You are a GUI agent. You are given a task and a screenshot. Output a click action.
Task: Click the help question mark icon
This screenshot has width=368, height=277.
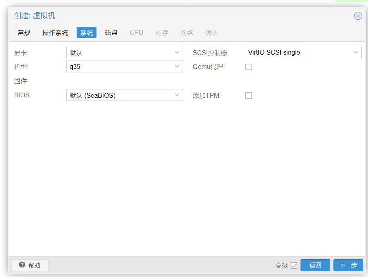[22, 265]
